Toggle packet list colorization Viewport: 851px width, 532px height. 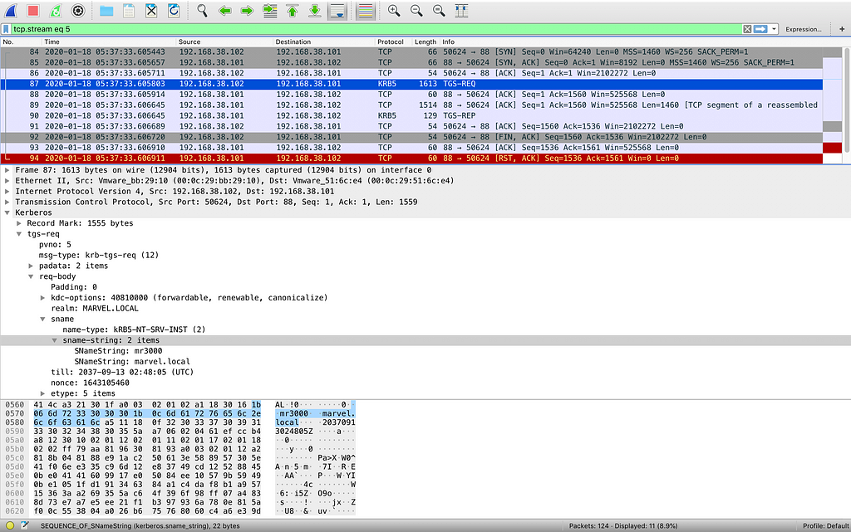[x=366, y=11]
